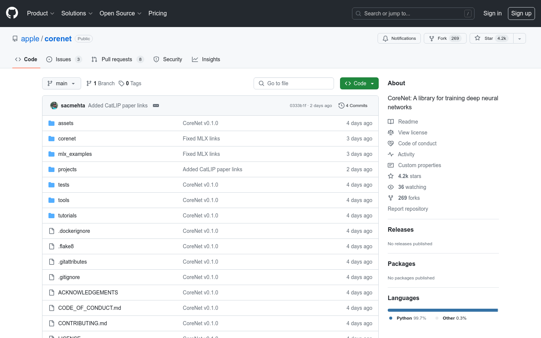The height and width of the screenshot is (338, 541).
Task: Click the sacmehta author name
Action: [73, 106]
